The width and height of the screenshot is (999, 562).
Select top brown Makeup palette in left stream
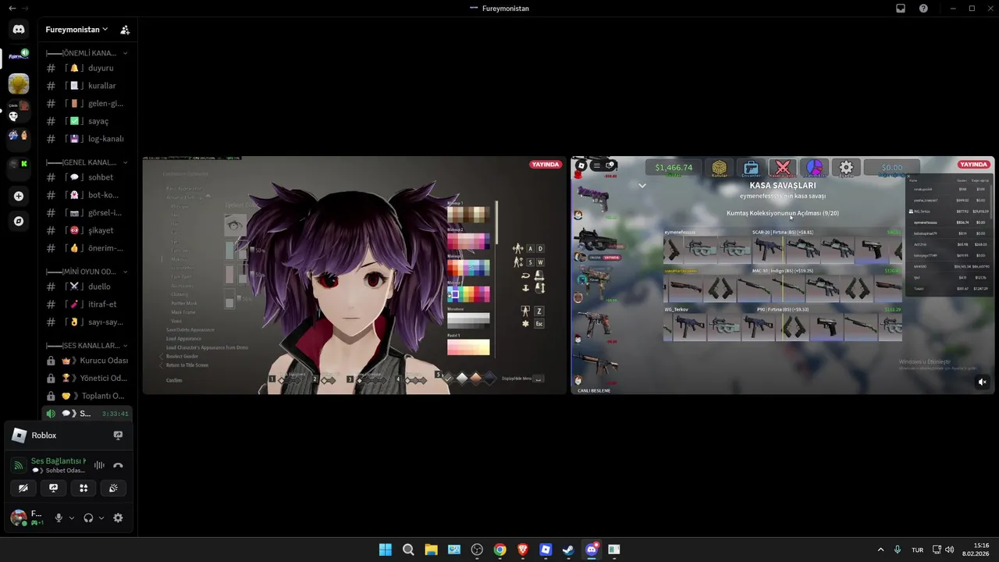(x=468, y=215)
